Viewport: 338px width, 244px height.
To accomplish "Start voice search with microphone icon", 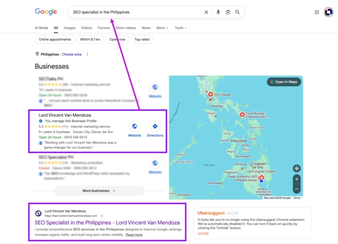I will pos(218,12).
